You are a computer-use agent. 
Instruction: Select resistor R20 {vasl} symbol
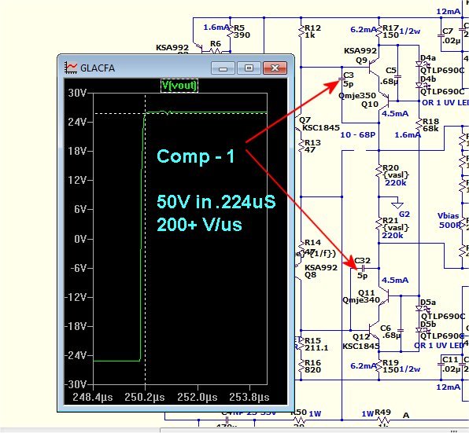point(379,171)
